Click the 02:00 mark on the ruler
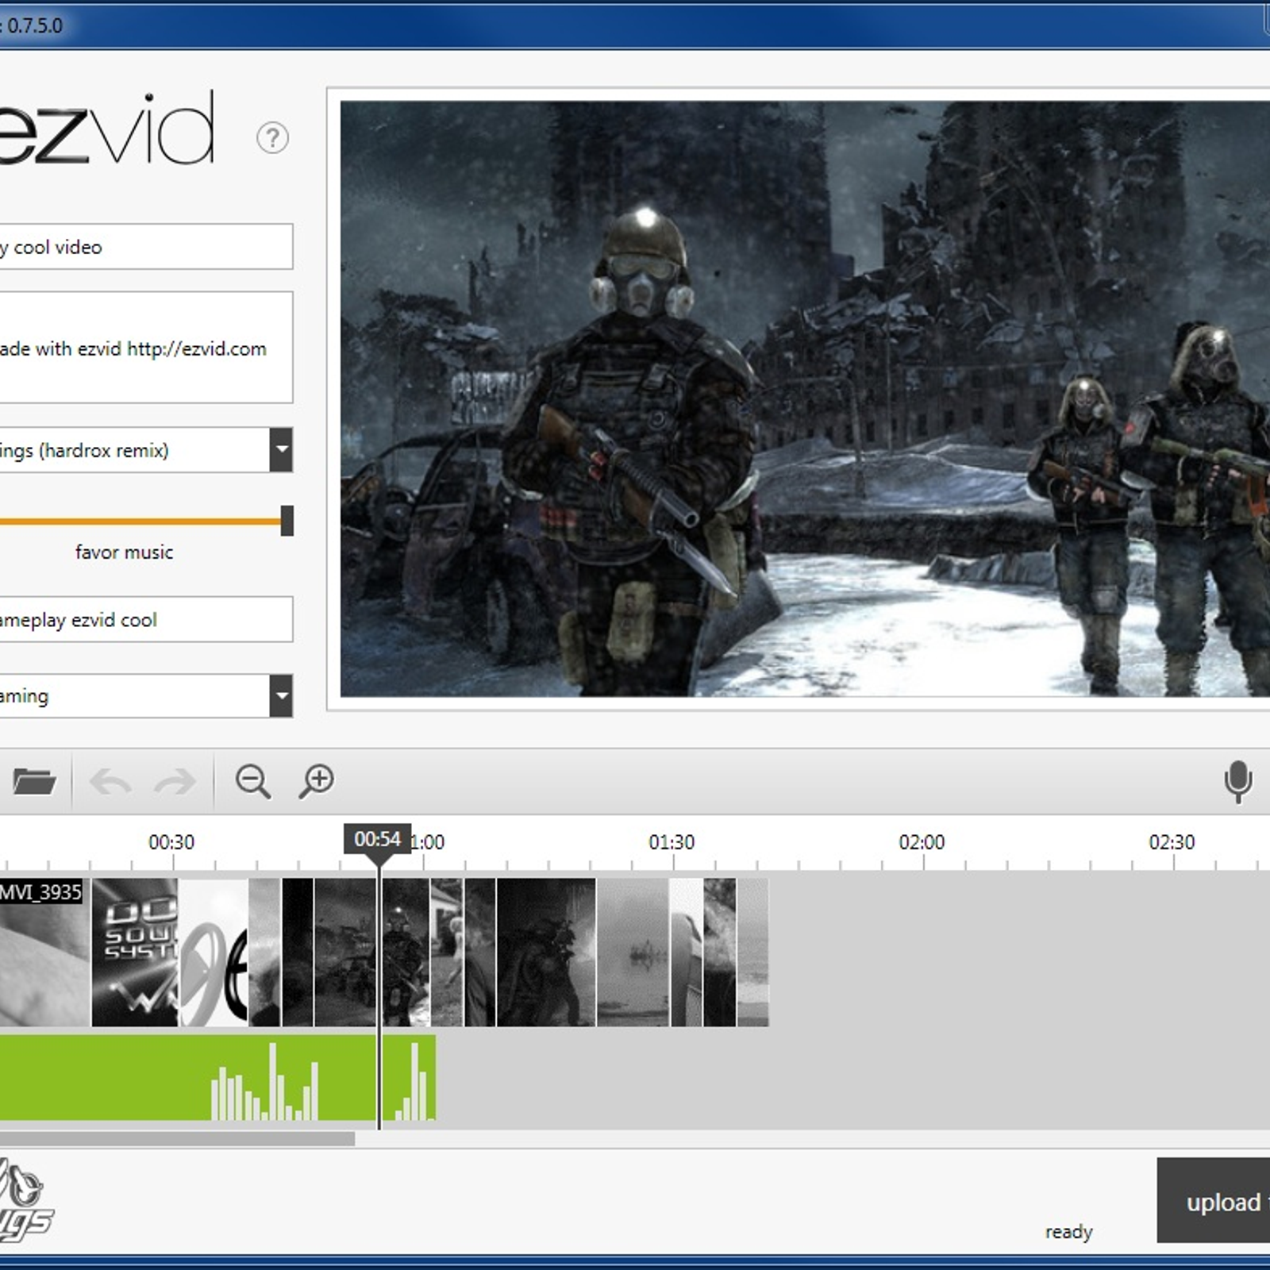The height and width of the screenshot is (1270, 1270). (922, 842)
